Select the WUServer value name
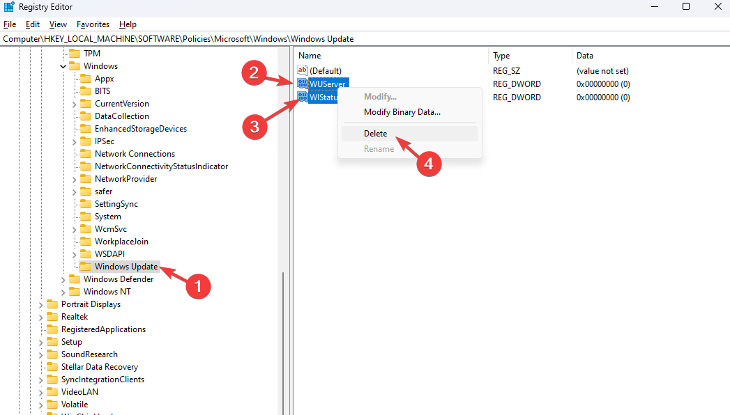730x415 pixels. [328, 84]
